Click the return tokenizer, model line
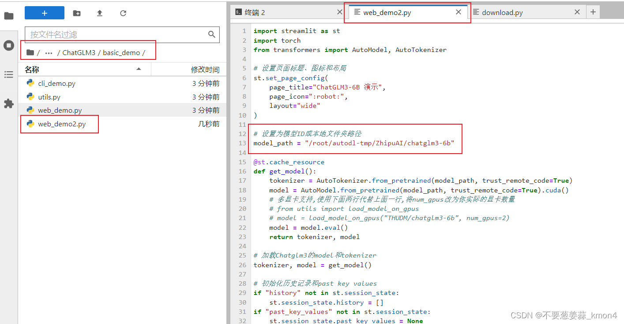This screenshot has height=324, width=624. click(x=315, y=237)
